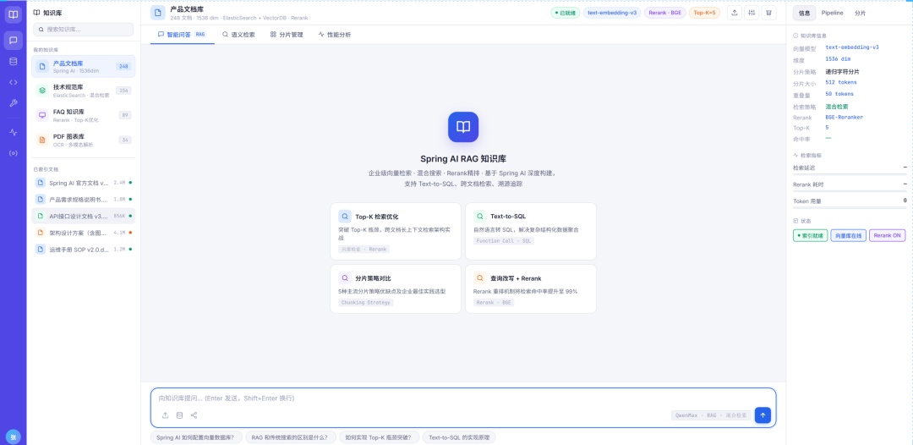Click the Rerank · BGE badge
The height and width of the screenshot is (445, 913).
pos(665,13)
